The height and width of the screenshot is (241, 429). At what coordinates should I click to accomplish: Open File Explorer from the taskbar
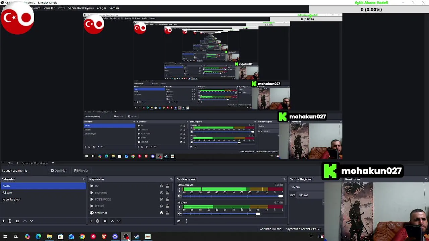[x=49, y=237]
